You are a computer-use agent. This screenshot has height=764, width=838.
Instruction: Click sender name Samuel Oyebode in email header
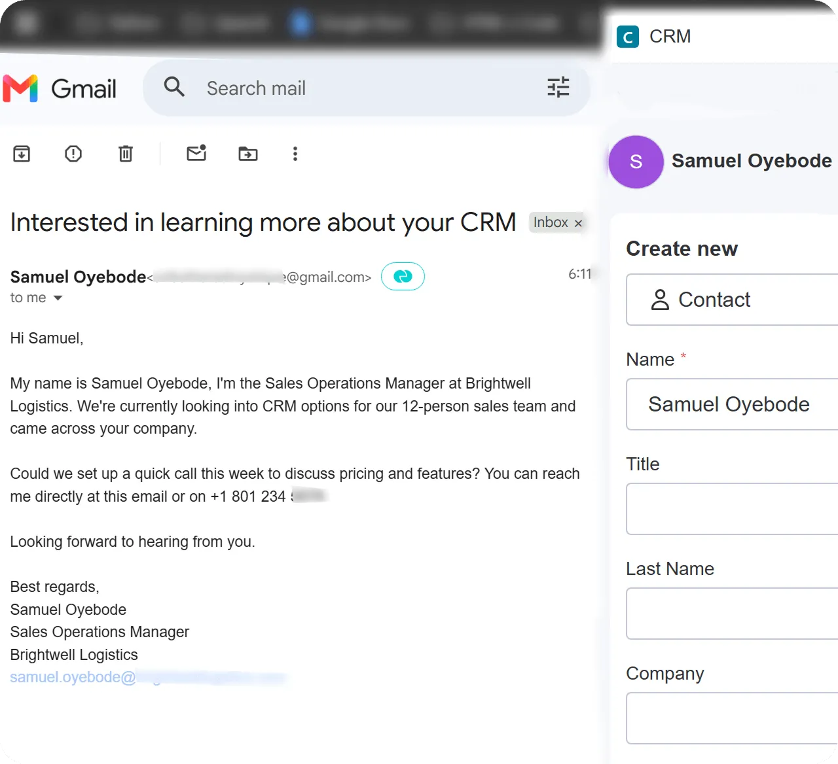[x=78, y=277]
